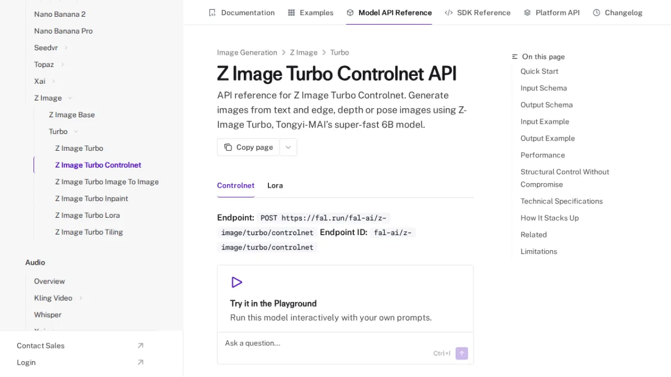Switch to the Lora tab
This screenshot has width=671, height=377.
pos(275,185)
